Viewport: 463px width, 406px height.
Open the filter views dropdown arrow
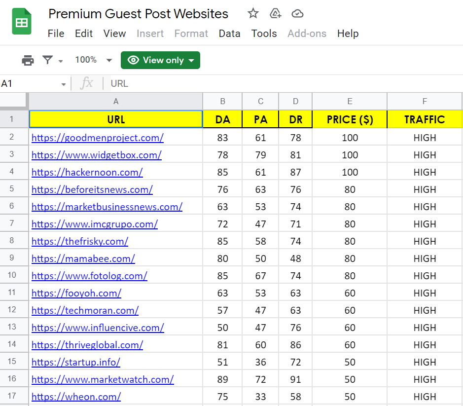[61, 61]
